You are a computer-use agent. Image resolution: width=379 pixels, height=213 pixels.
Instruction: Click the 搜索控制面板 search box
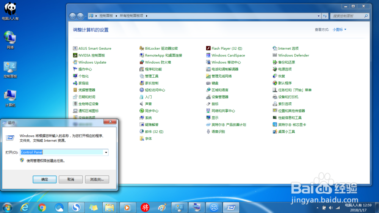click(x=350, y=16)
